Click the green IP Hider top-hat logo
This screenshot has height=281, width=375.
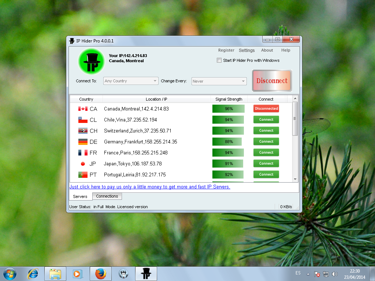[x=91, y=61]
